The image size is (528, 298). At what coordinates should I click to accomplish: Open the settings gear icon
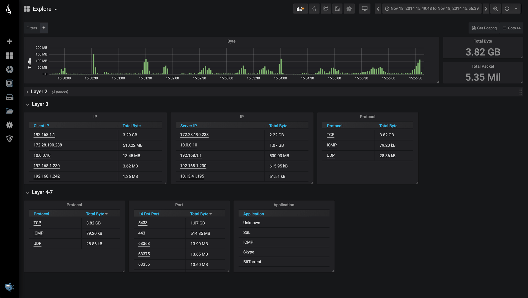click(349, 9)
